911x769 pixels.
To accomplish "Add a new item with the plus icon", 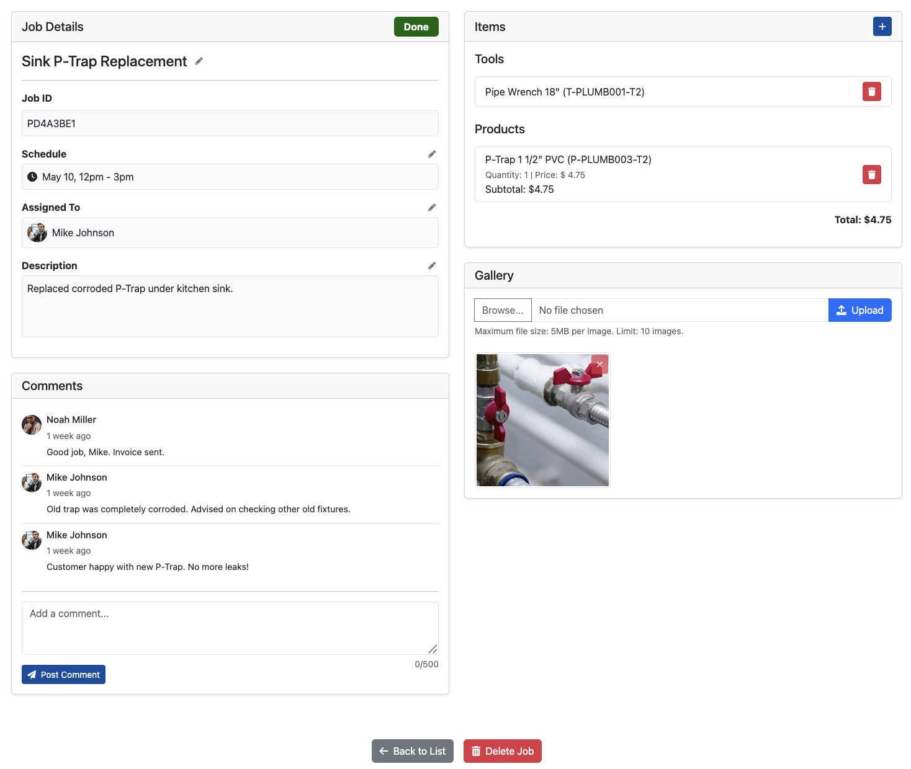I will pyautogui.click(x=882, y=26).
